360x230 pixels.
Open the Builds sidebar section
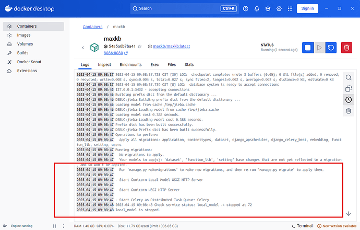[x=33, y=53]
